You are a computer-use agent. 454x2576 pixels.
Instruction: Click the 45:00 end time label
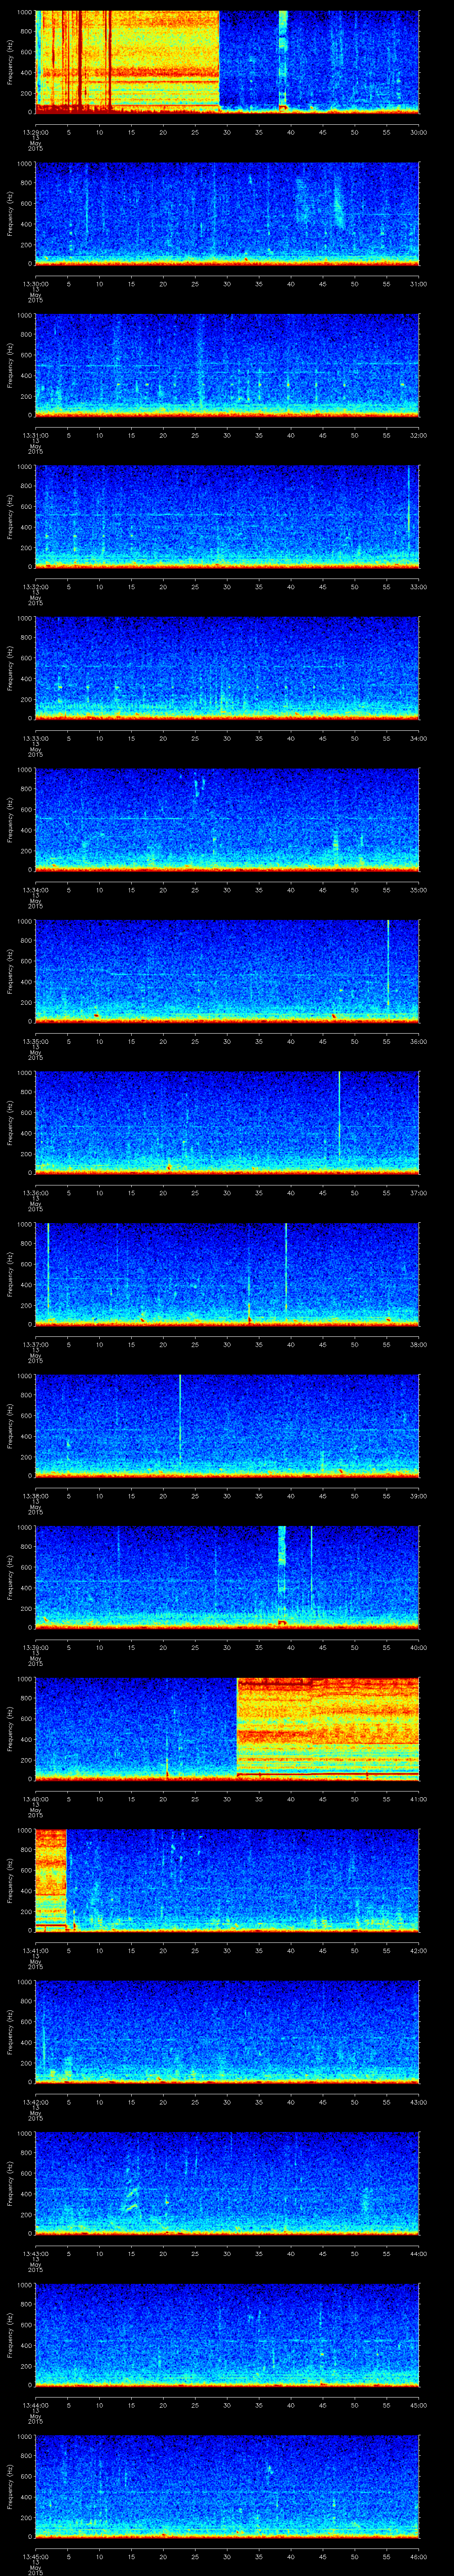418,2405
